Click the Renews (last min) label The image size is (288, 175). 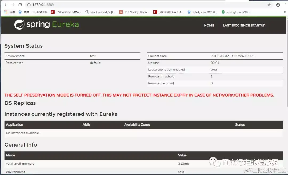[161, 83]
